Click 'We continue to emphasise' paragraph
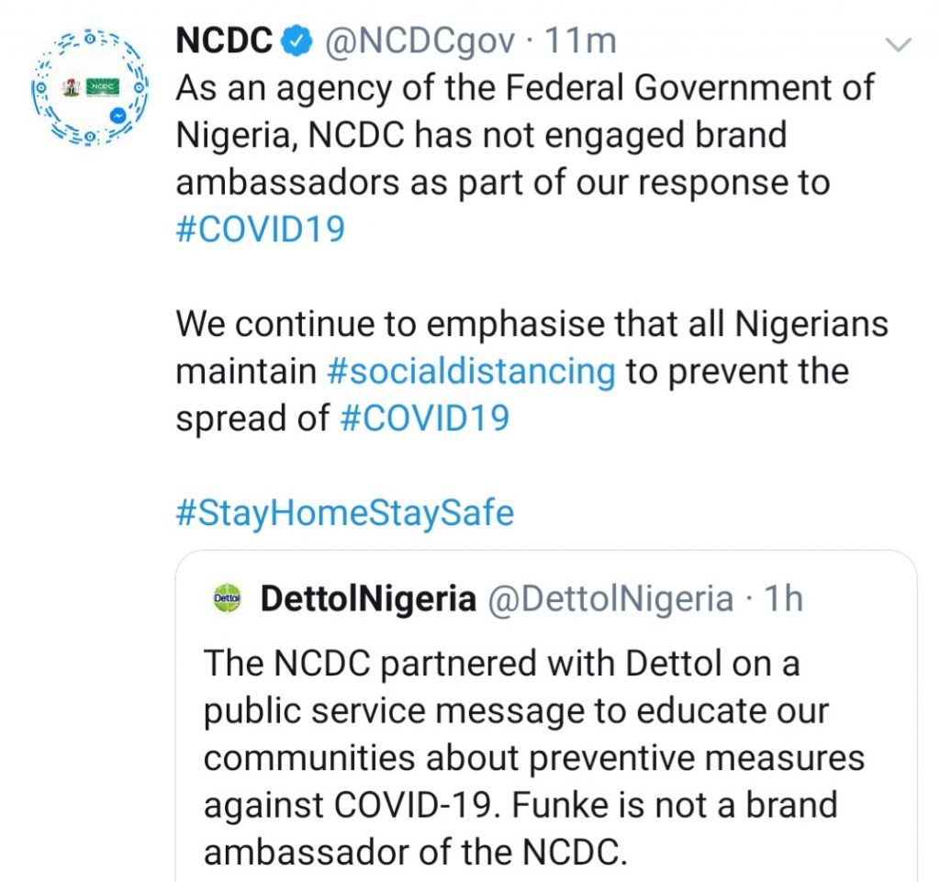 [531, 324]
